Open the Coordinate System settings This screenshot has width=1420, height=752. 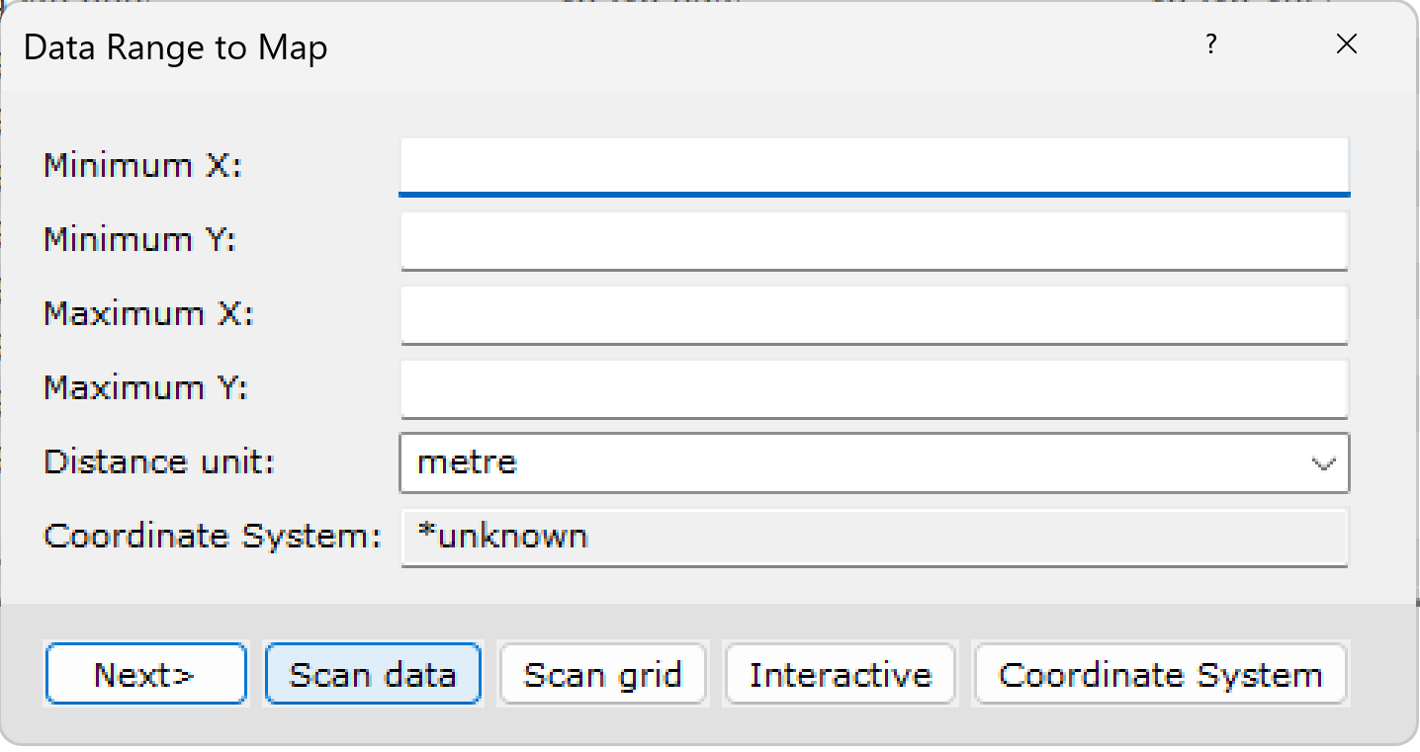tap(1160, 674)
